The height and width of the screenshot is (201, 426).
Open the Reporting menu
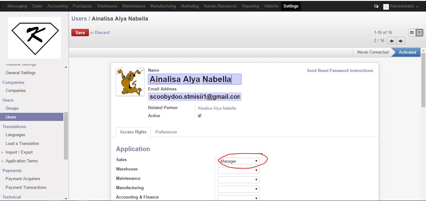[250, 6]
